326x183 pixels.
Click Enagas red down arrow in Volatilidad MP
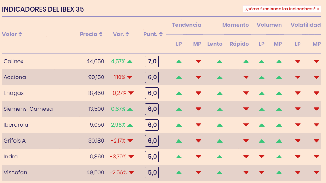pyautogui.click(x=317, y=93)
